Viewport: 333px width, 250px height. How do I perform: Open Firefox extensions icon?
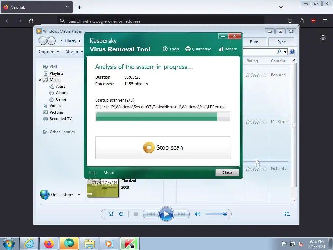pos(302,21)
